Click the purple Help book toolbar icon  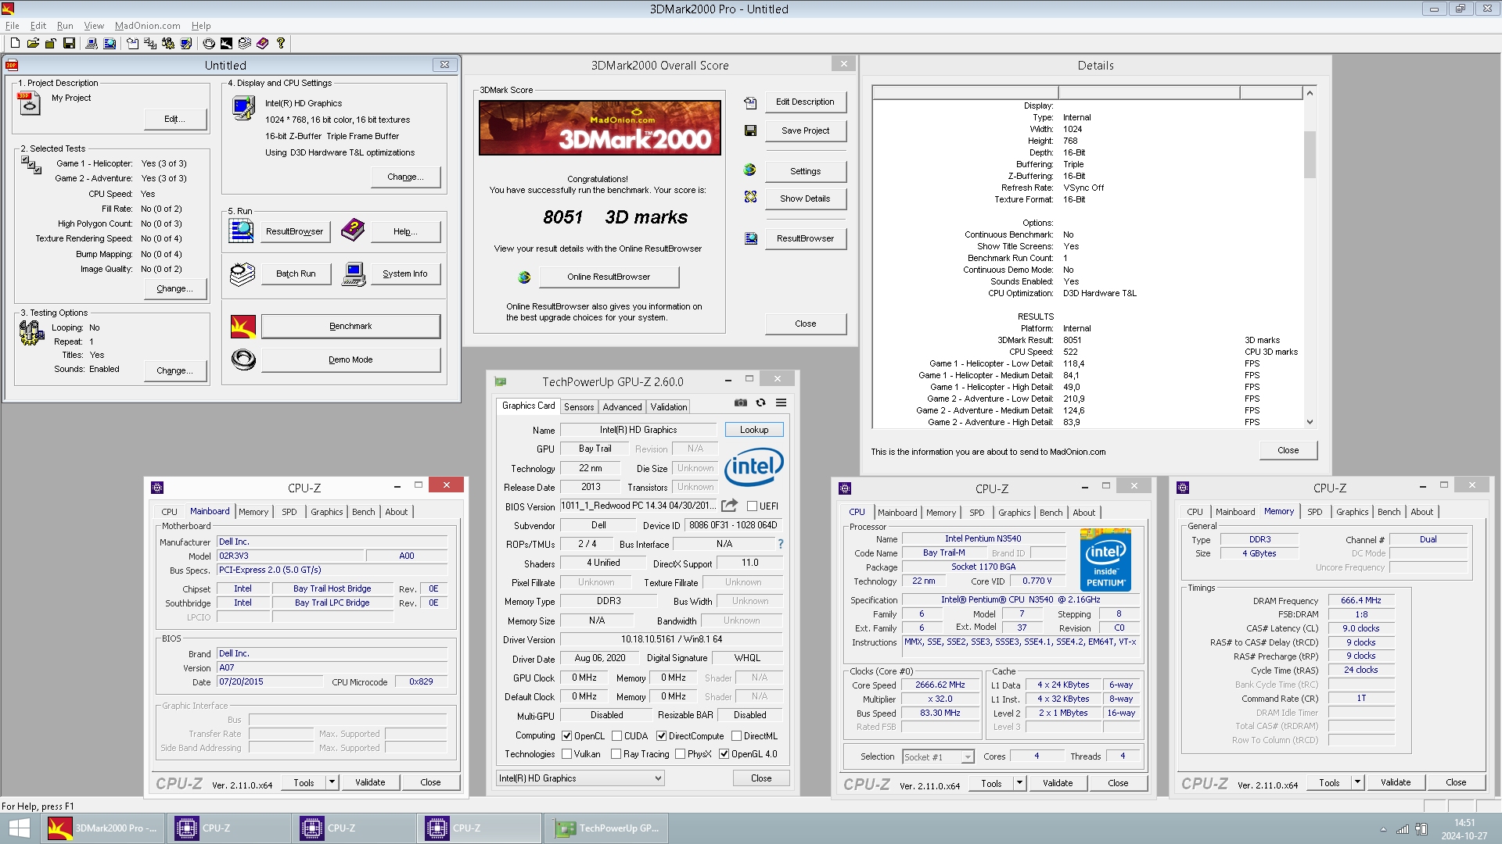263,44
